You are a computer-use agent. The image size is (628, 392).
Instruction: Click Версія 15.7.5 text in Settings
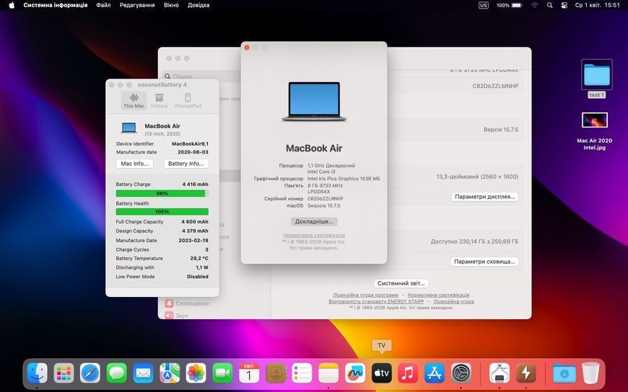[x=501, y=130]
